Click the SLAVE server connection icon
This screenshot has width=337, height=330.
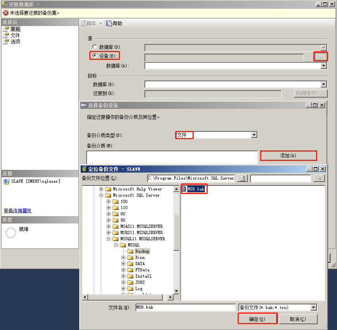[x=6, y=182]
